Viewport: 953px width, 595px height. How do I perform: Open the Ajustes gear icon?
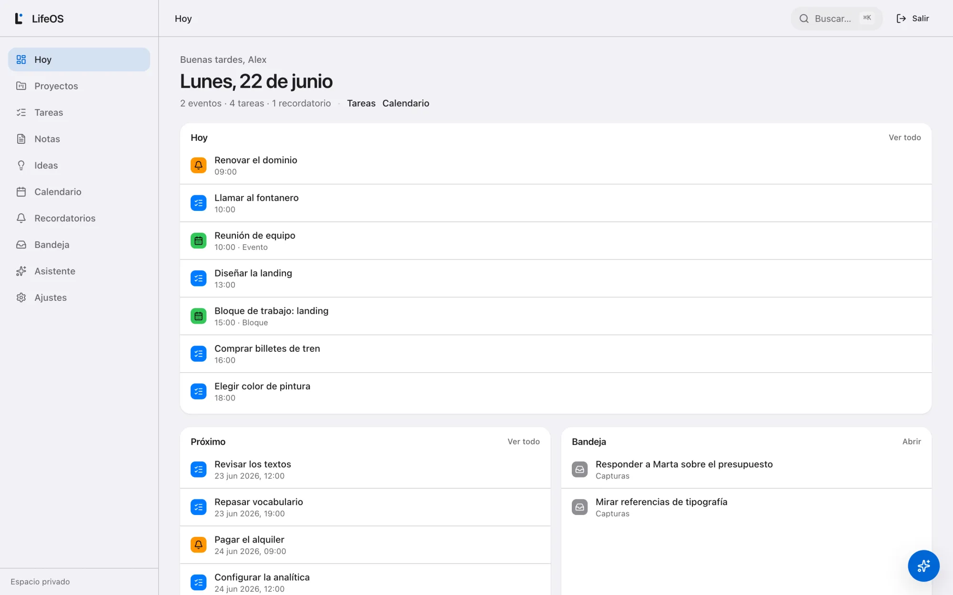pyautogui.click(x=21, y=297)
